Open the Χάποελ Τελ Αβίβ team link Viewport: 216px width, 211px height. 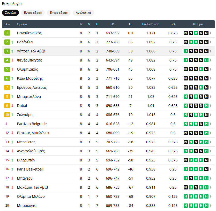pos(31,51)
